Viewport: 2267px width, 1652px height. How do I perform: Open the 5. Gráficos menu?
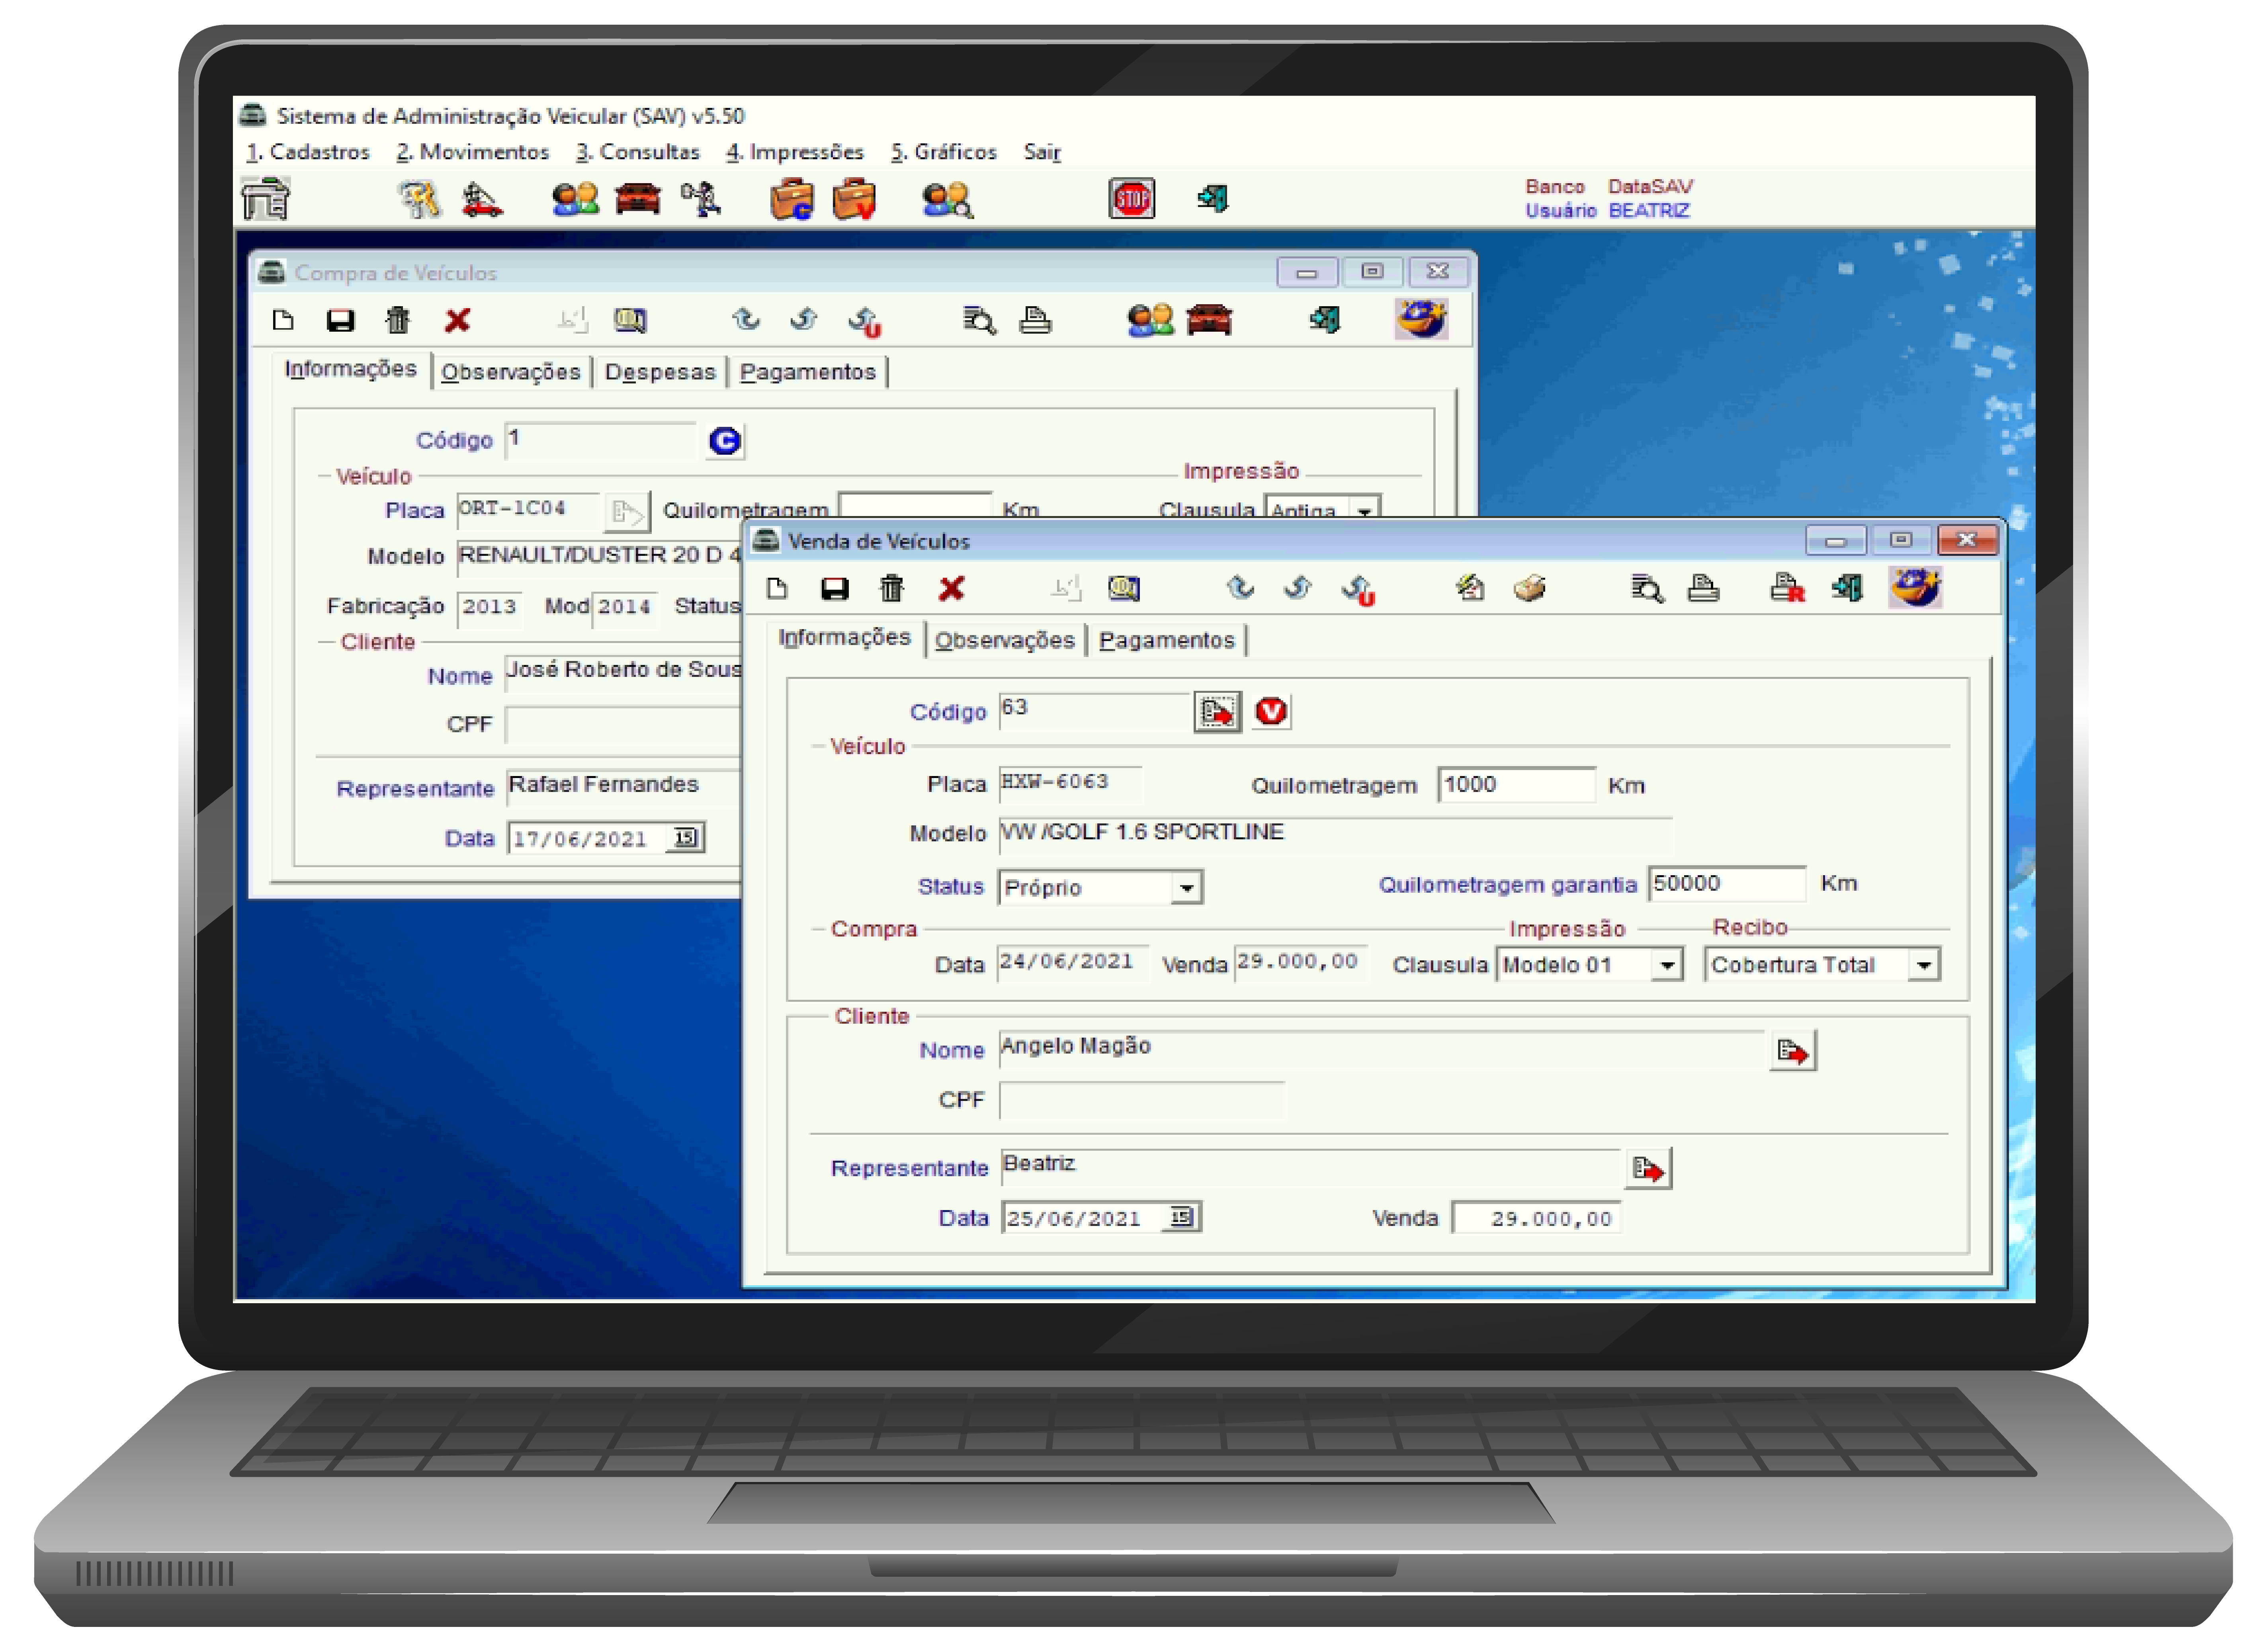(x=944, y=152)
